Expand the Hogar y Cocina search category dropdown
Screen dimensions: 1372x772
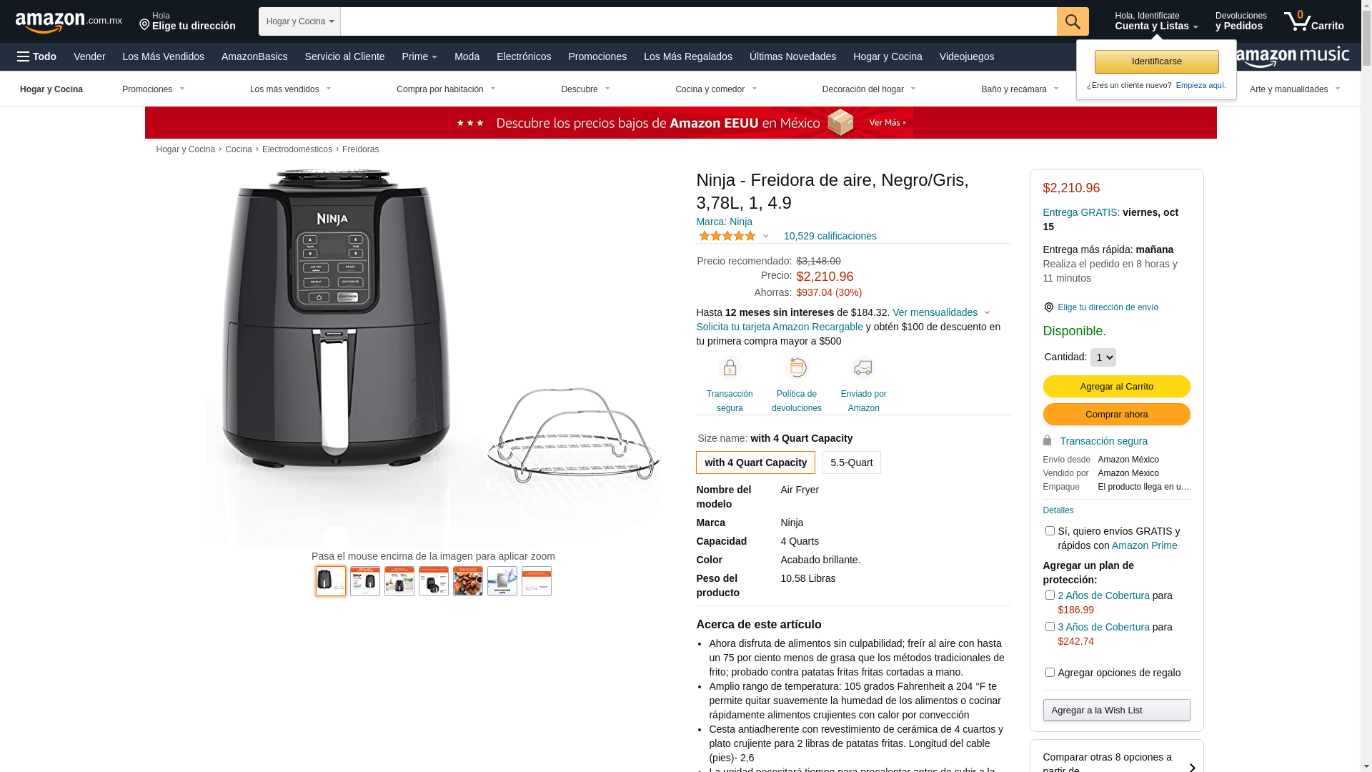[299, 21]
